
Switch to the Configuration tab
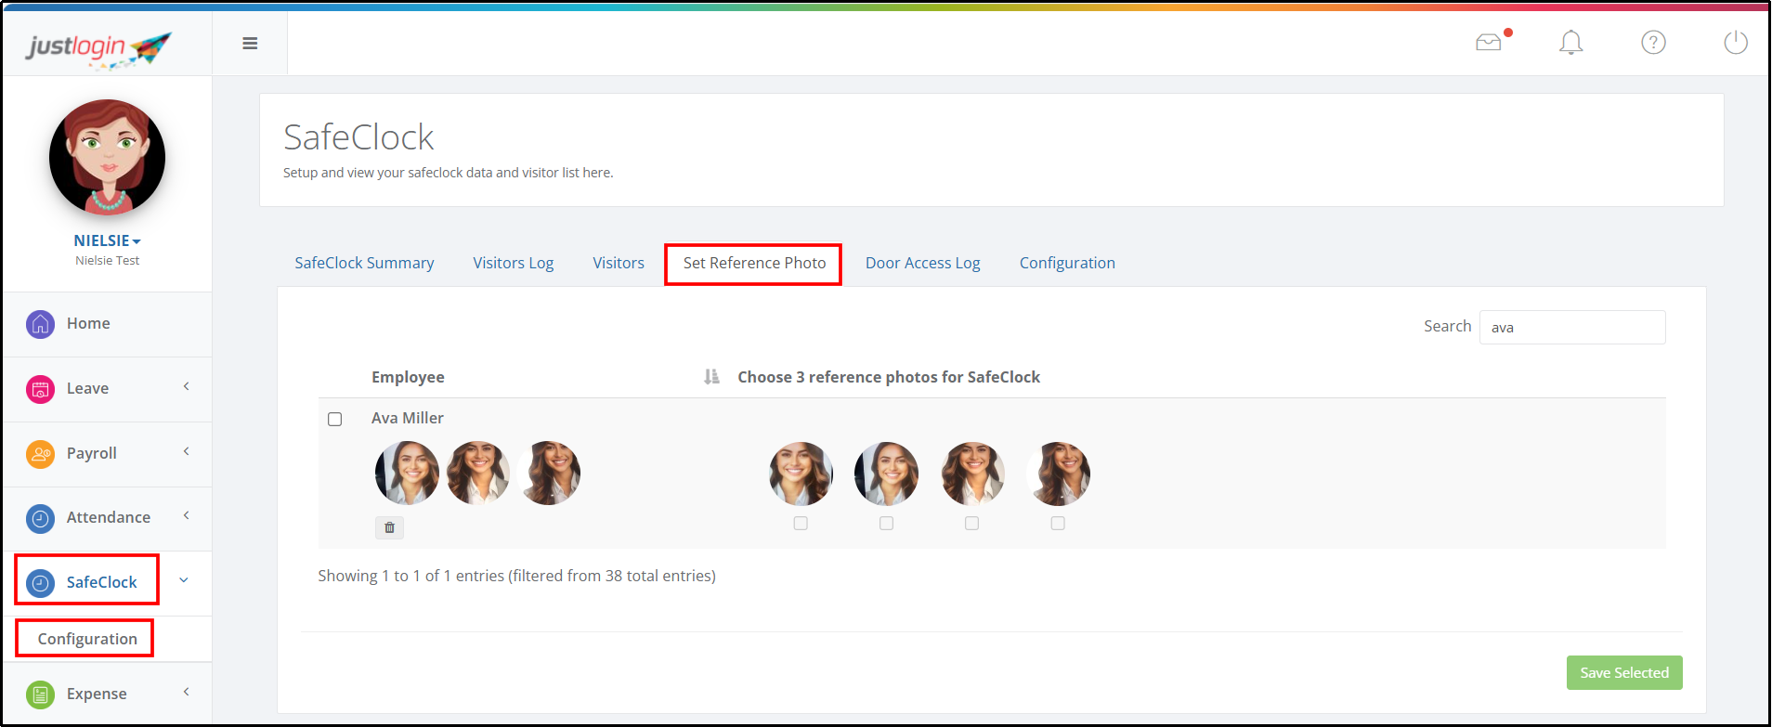click(1067, 264)
